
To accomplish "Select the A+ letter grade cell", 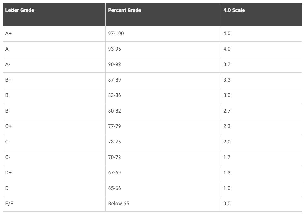I will (x=9, y=34).
